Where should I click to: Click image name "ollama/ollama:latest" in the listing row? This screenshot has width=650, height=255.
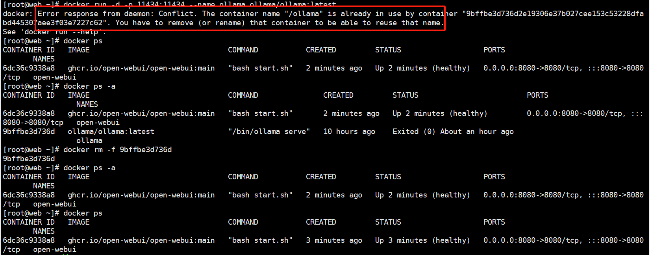click(111, 132)
